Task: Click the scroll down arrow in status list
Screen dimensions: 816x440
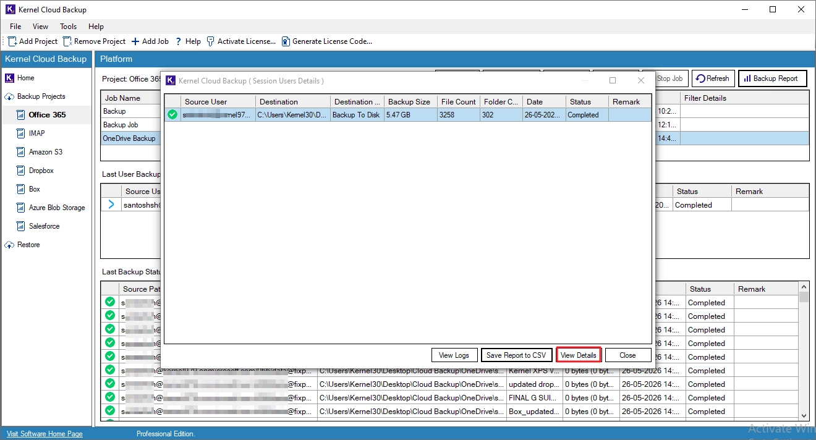Action: [x=804, y=416]
